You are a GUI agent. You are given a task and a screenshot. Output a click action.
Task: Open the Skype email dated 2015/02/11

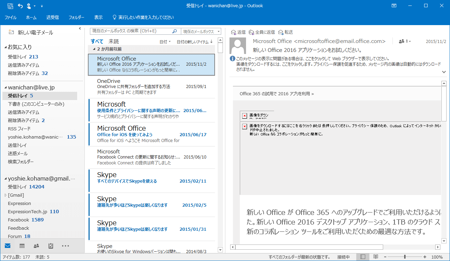(x=152, y=181)
